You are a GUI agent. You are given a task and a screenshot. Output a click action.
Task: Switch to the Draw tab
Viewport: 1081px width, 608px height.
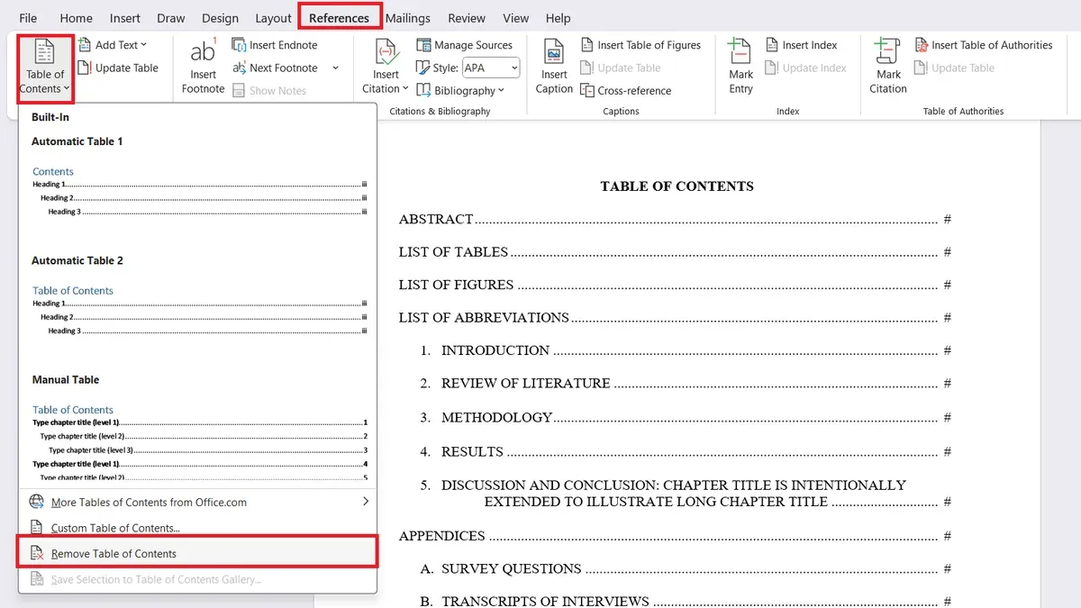click(171, 18)
